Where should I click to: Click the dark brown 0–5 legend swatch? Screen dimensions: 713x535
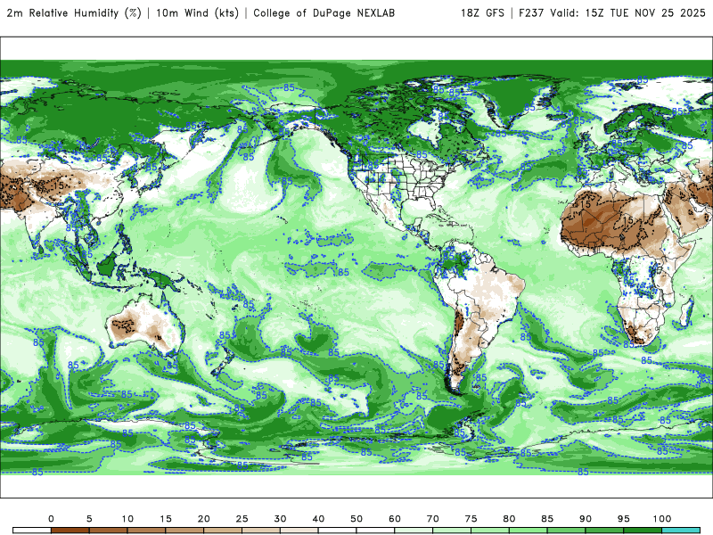point(70,531)
